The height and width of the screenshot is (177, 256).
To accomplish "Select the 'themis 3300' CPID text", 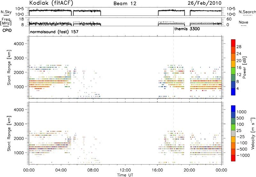I will 187,29.
